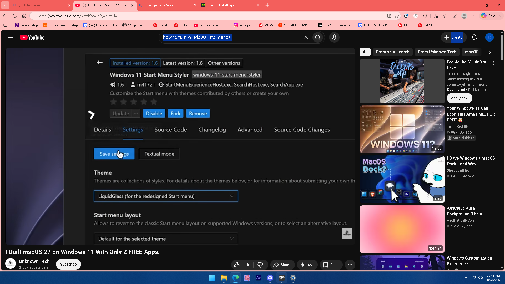Show hidden system tray icons

[466, 278]
